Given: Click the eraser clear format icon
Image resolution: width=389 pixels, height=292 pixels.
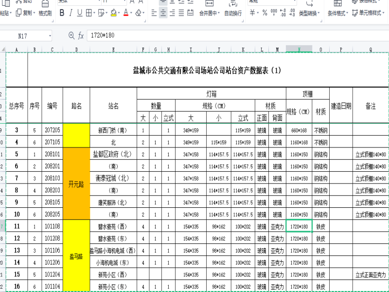Looking at the screenshot, I should click(139, 13).
